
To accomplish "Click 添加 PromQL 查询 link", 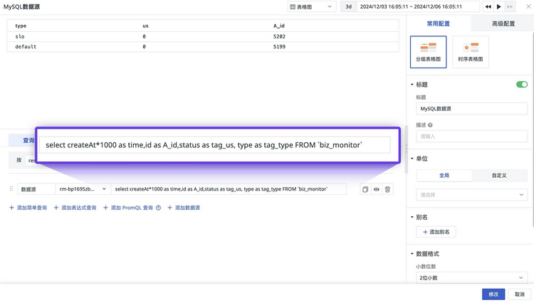I will [x=132, y=208].
